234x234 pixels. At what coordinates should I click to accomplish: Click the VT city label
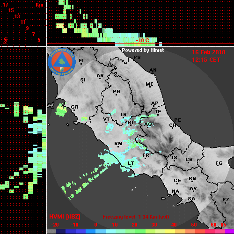[x=106, y=119]
